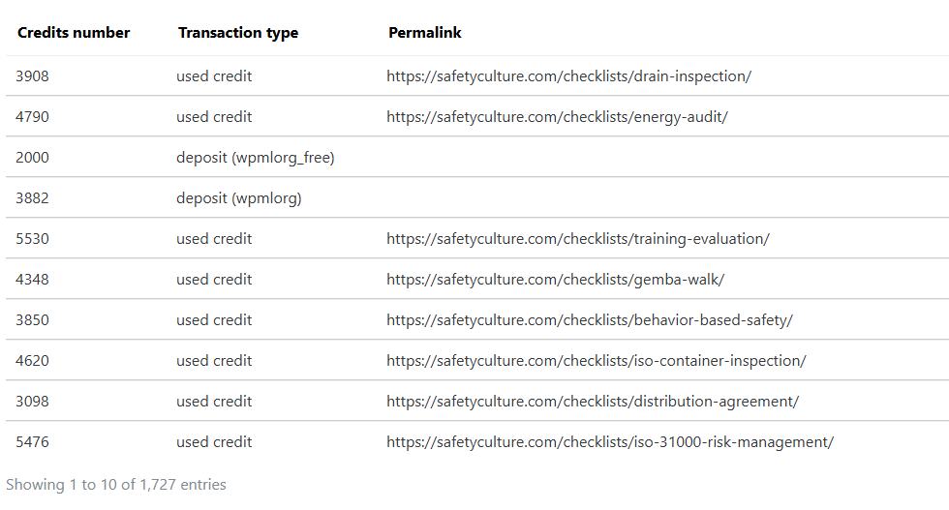
Task: Click the 2000 credits number cell
Action: (32, 158)
